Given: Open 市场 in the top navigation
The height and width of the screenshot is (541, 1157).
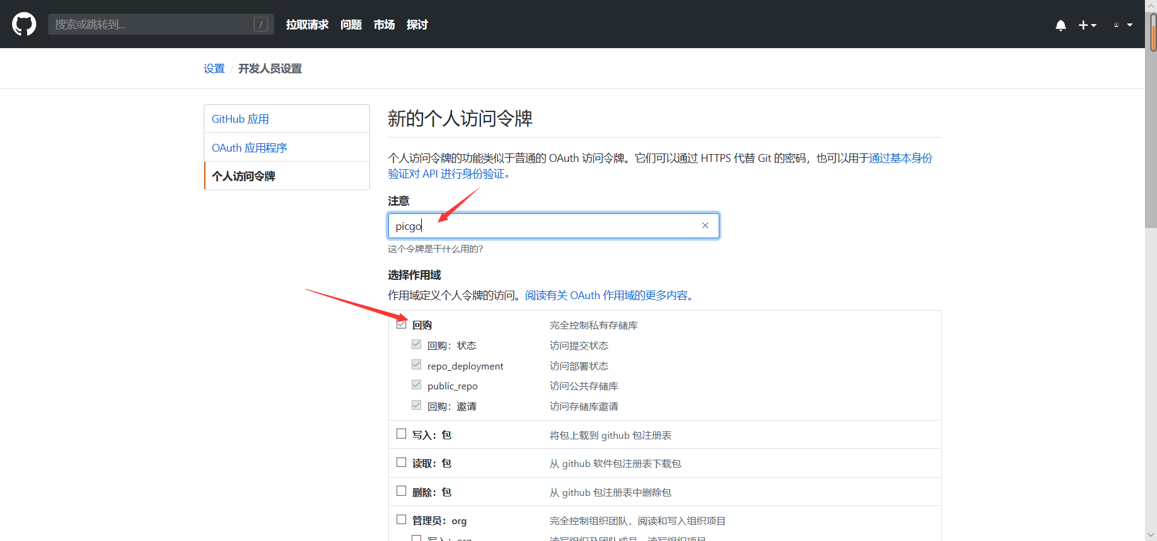Looking at the screenshot, I should pyautogui.click(x=384, y=25).
